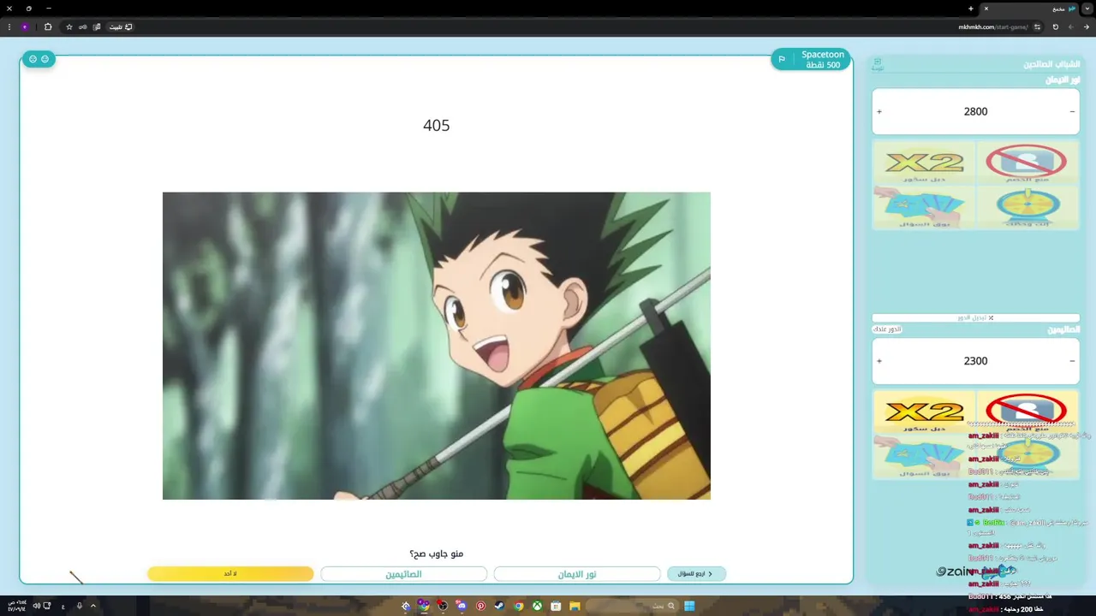Click the Gon anime question image

pos(437,346)
